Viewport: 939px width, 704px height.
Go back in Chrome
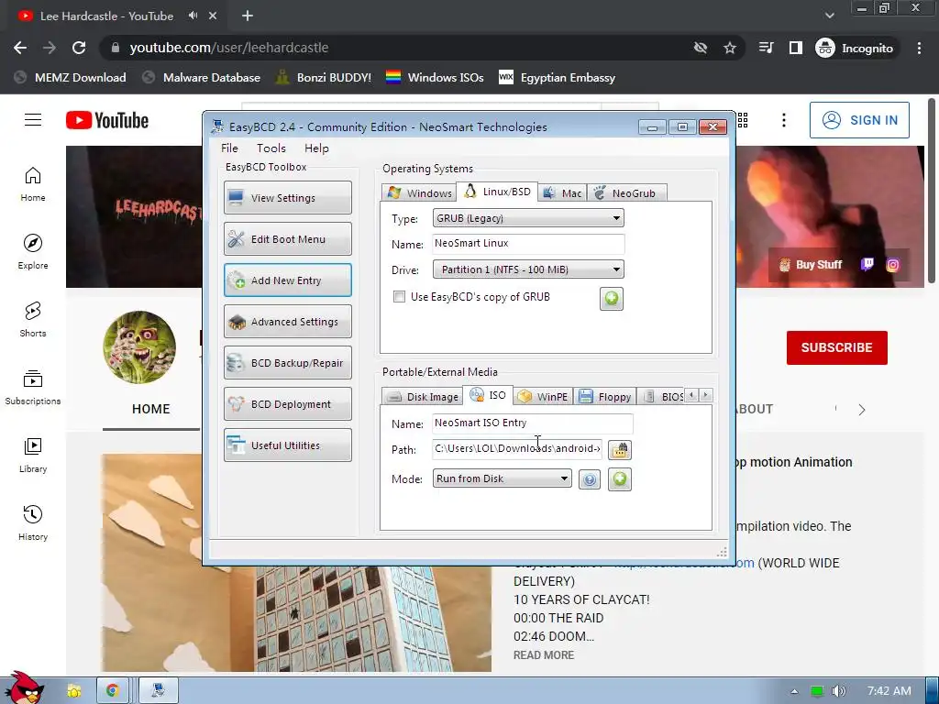(20, 48)
